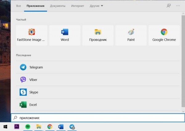Click the feedback icon in header
Viewport: 185px width, 131px height.
[x=168, y=6]
